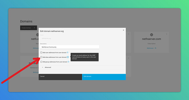Enable Add group addresses from user domain checkbox

pos(41,62)
